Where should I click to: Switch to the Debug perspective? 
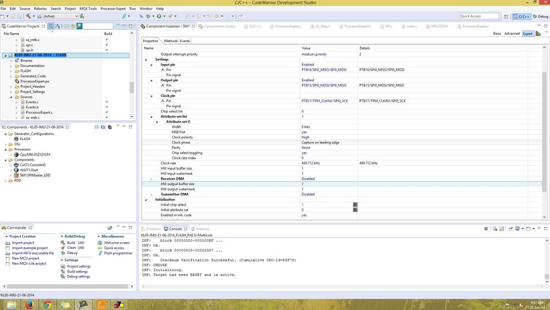pos(541,16)
